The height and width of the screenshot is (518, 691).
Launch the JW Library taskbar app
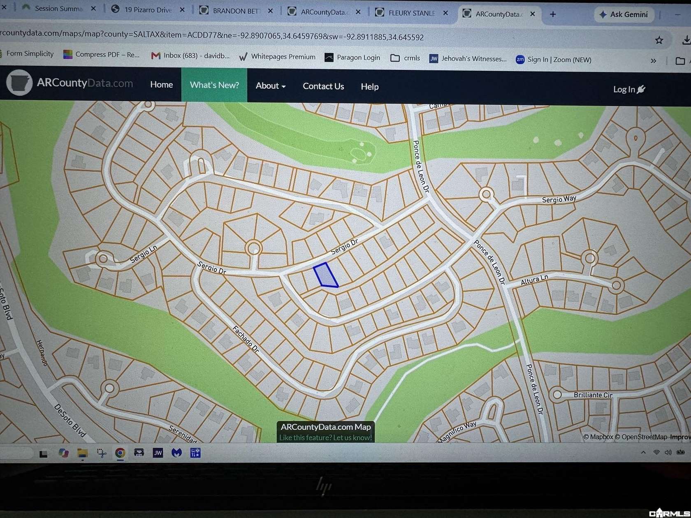click(x=158, y=453)
